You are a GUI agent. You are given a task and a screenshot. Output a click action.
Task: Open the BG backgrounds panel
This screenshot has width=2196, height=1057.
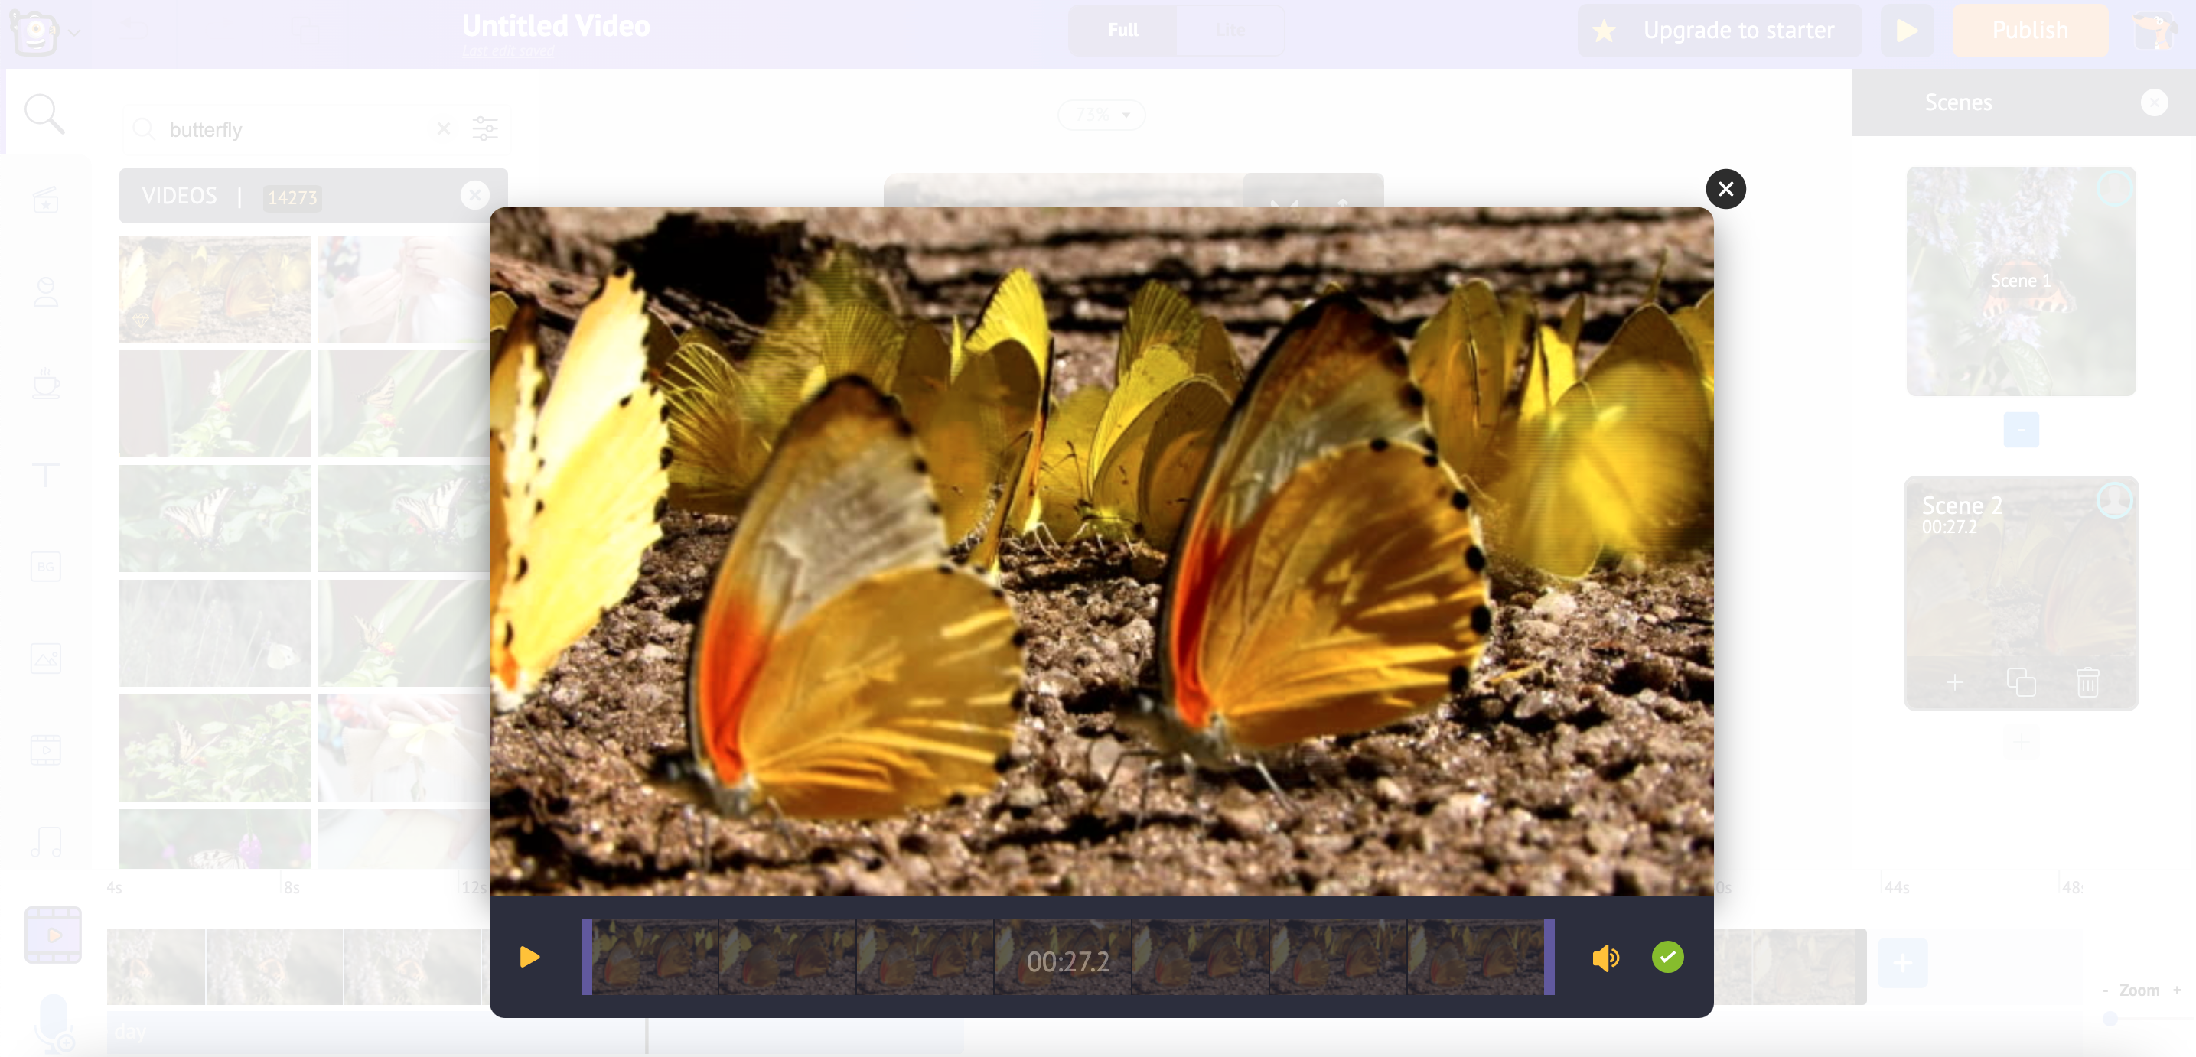pyautogui.click(x=45, y=567)
